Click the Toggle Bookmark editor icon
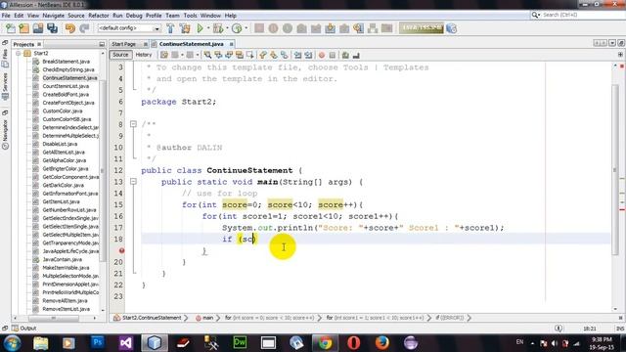Image resolution: width=626 pixels, height=352 pixels. tap(284, 55)
